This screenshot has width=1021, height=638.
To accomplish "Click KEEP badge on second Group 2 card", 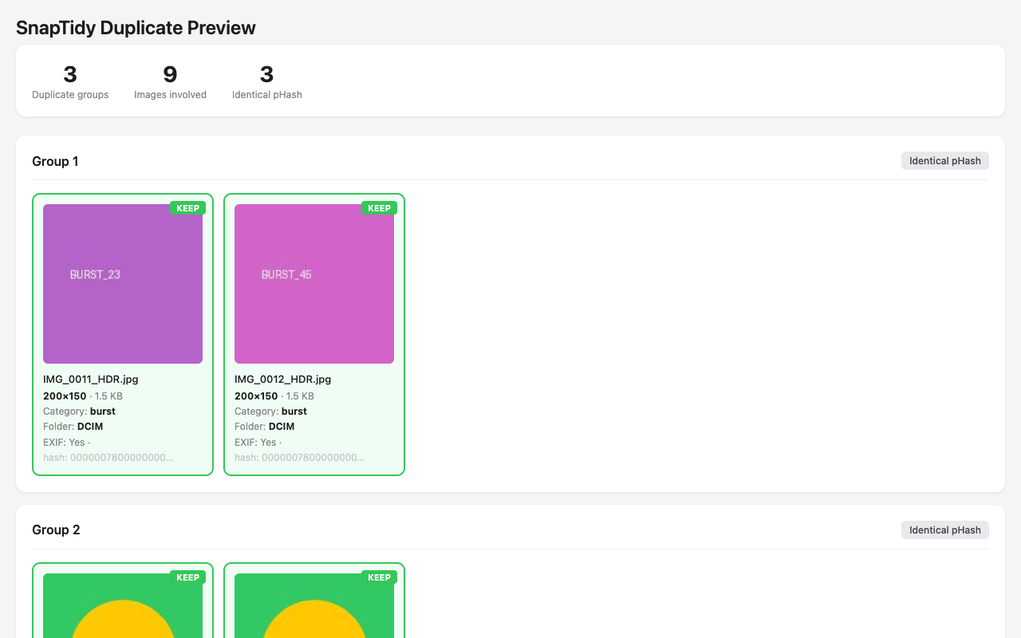I will pyautogui.click(x=379, y=577).
